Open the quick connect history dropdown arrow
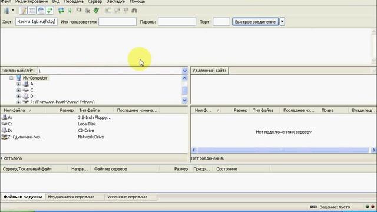377x212 pixels. tap(282, 22)
